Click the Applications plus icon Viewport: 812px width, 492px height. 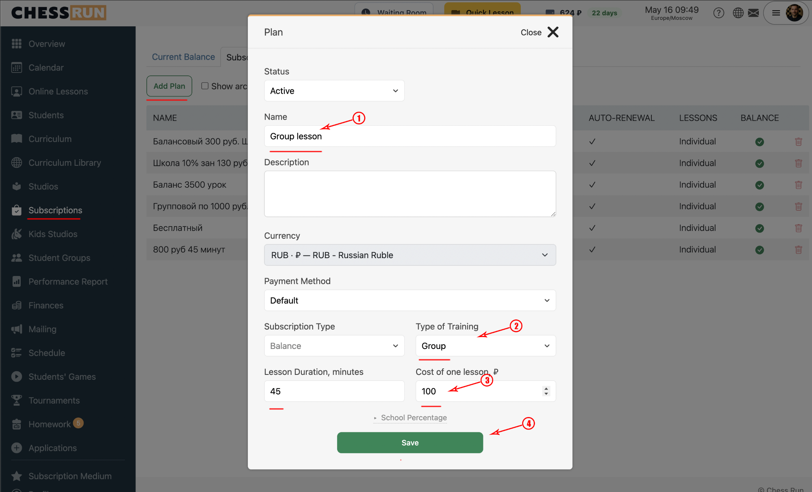pyautogui.click(x=17, y=448)
